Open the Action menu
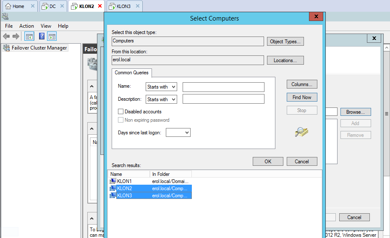The height and width of the screenshot is (238, 390). click(x=26, y=26)
